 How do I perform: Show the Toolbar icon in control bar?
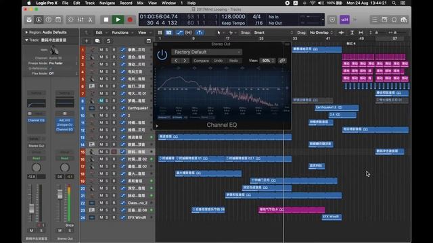click(58, 20)
